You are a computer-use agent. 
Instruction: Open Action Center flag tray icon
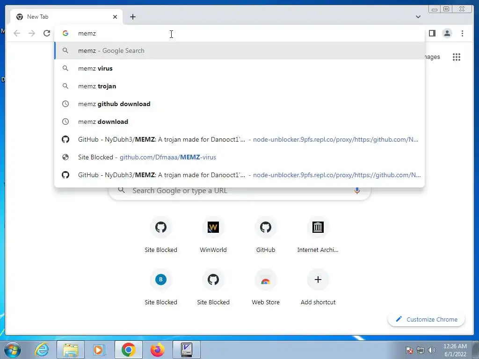tap(409, 350)
